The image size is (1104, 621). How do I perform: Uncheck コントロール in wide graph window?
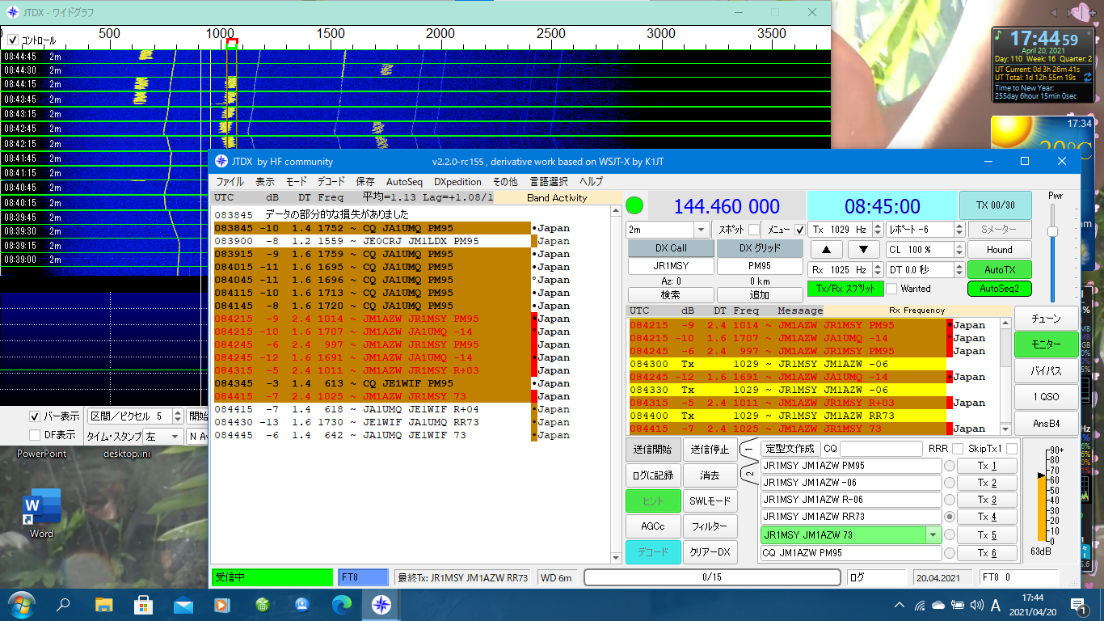(13, 40)
